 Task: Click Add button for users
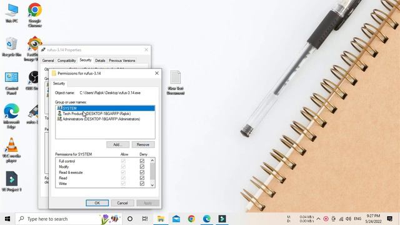coord(118,144)
